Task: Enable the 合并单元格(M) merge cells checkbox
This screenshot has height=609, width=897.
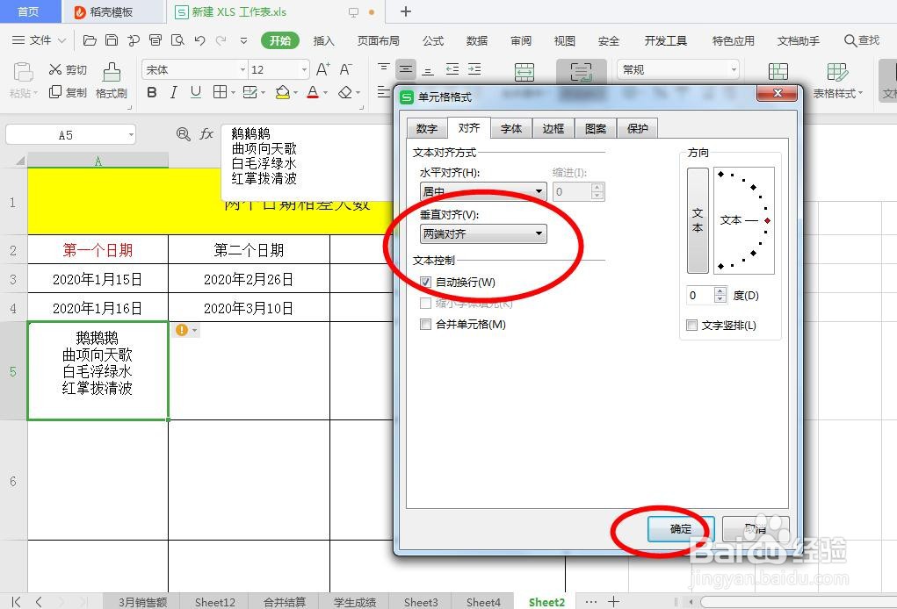Action: click(426, 323)
